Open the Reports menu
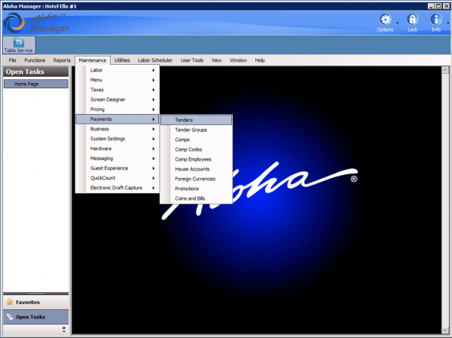The height and width of the screenshot is (338, 452). [62, 60]
